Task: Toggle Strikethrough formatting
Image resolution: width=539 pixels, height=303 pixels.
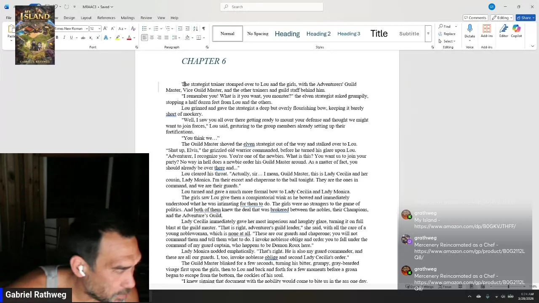Action: pyautogui.click(x=83, y=38)
